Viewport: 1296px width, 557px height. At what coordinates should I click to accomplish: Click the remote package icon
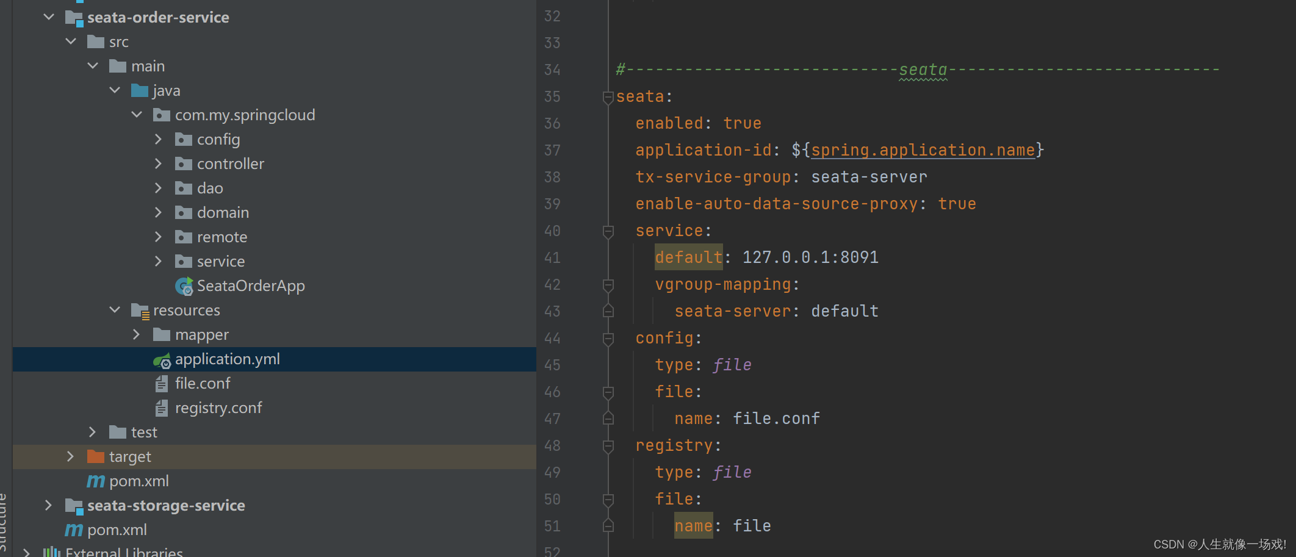184,237
